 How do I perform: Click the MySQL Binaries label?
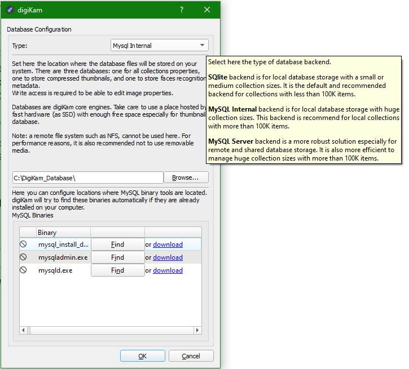coord(33,215)
